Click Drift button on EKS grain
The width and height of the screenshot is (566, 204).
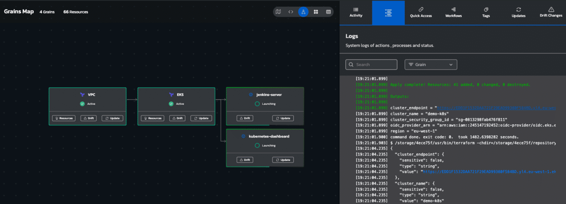click(x=176, y=118)
